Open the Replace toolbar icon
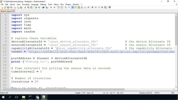Image resolution: width=178 pixels, height=100 pixels. [46, 7]
